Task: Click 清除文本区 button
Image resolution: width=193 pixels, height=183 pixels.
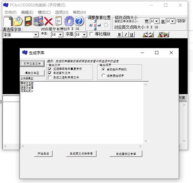Action: click(x=32, y=73)
